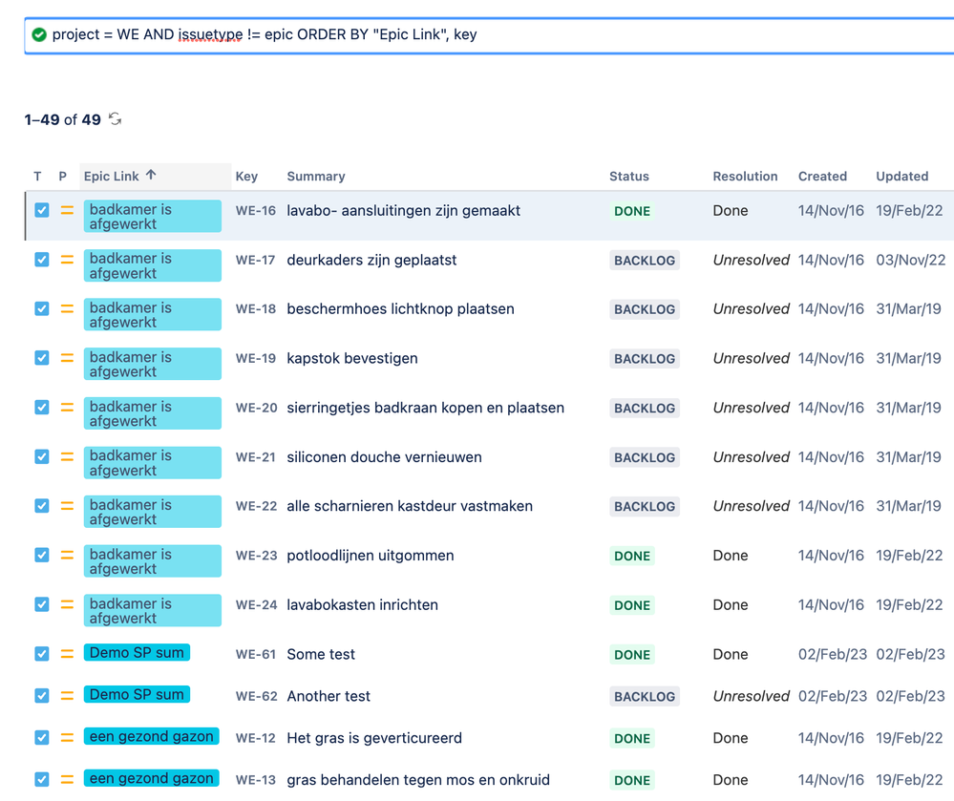
Task: Click the medium priority icon for WE-61
Action: 67,654
